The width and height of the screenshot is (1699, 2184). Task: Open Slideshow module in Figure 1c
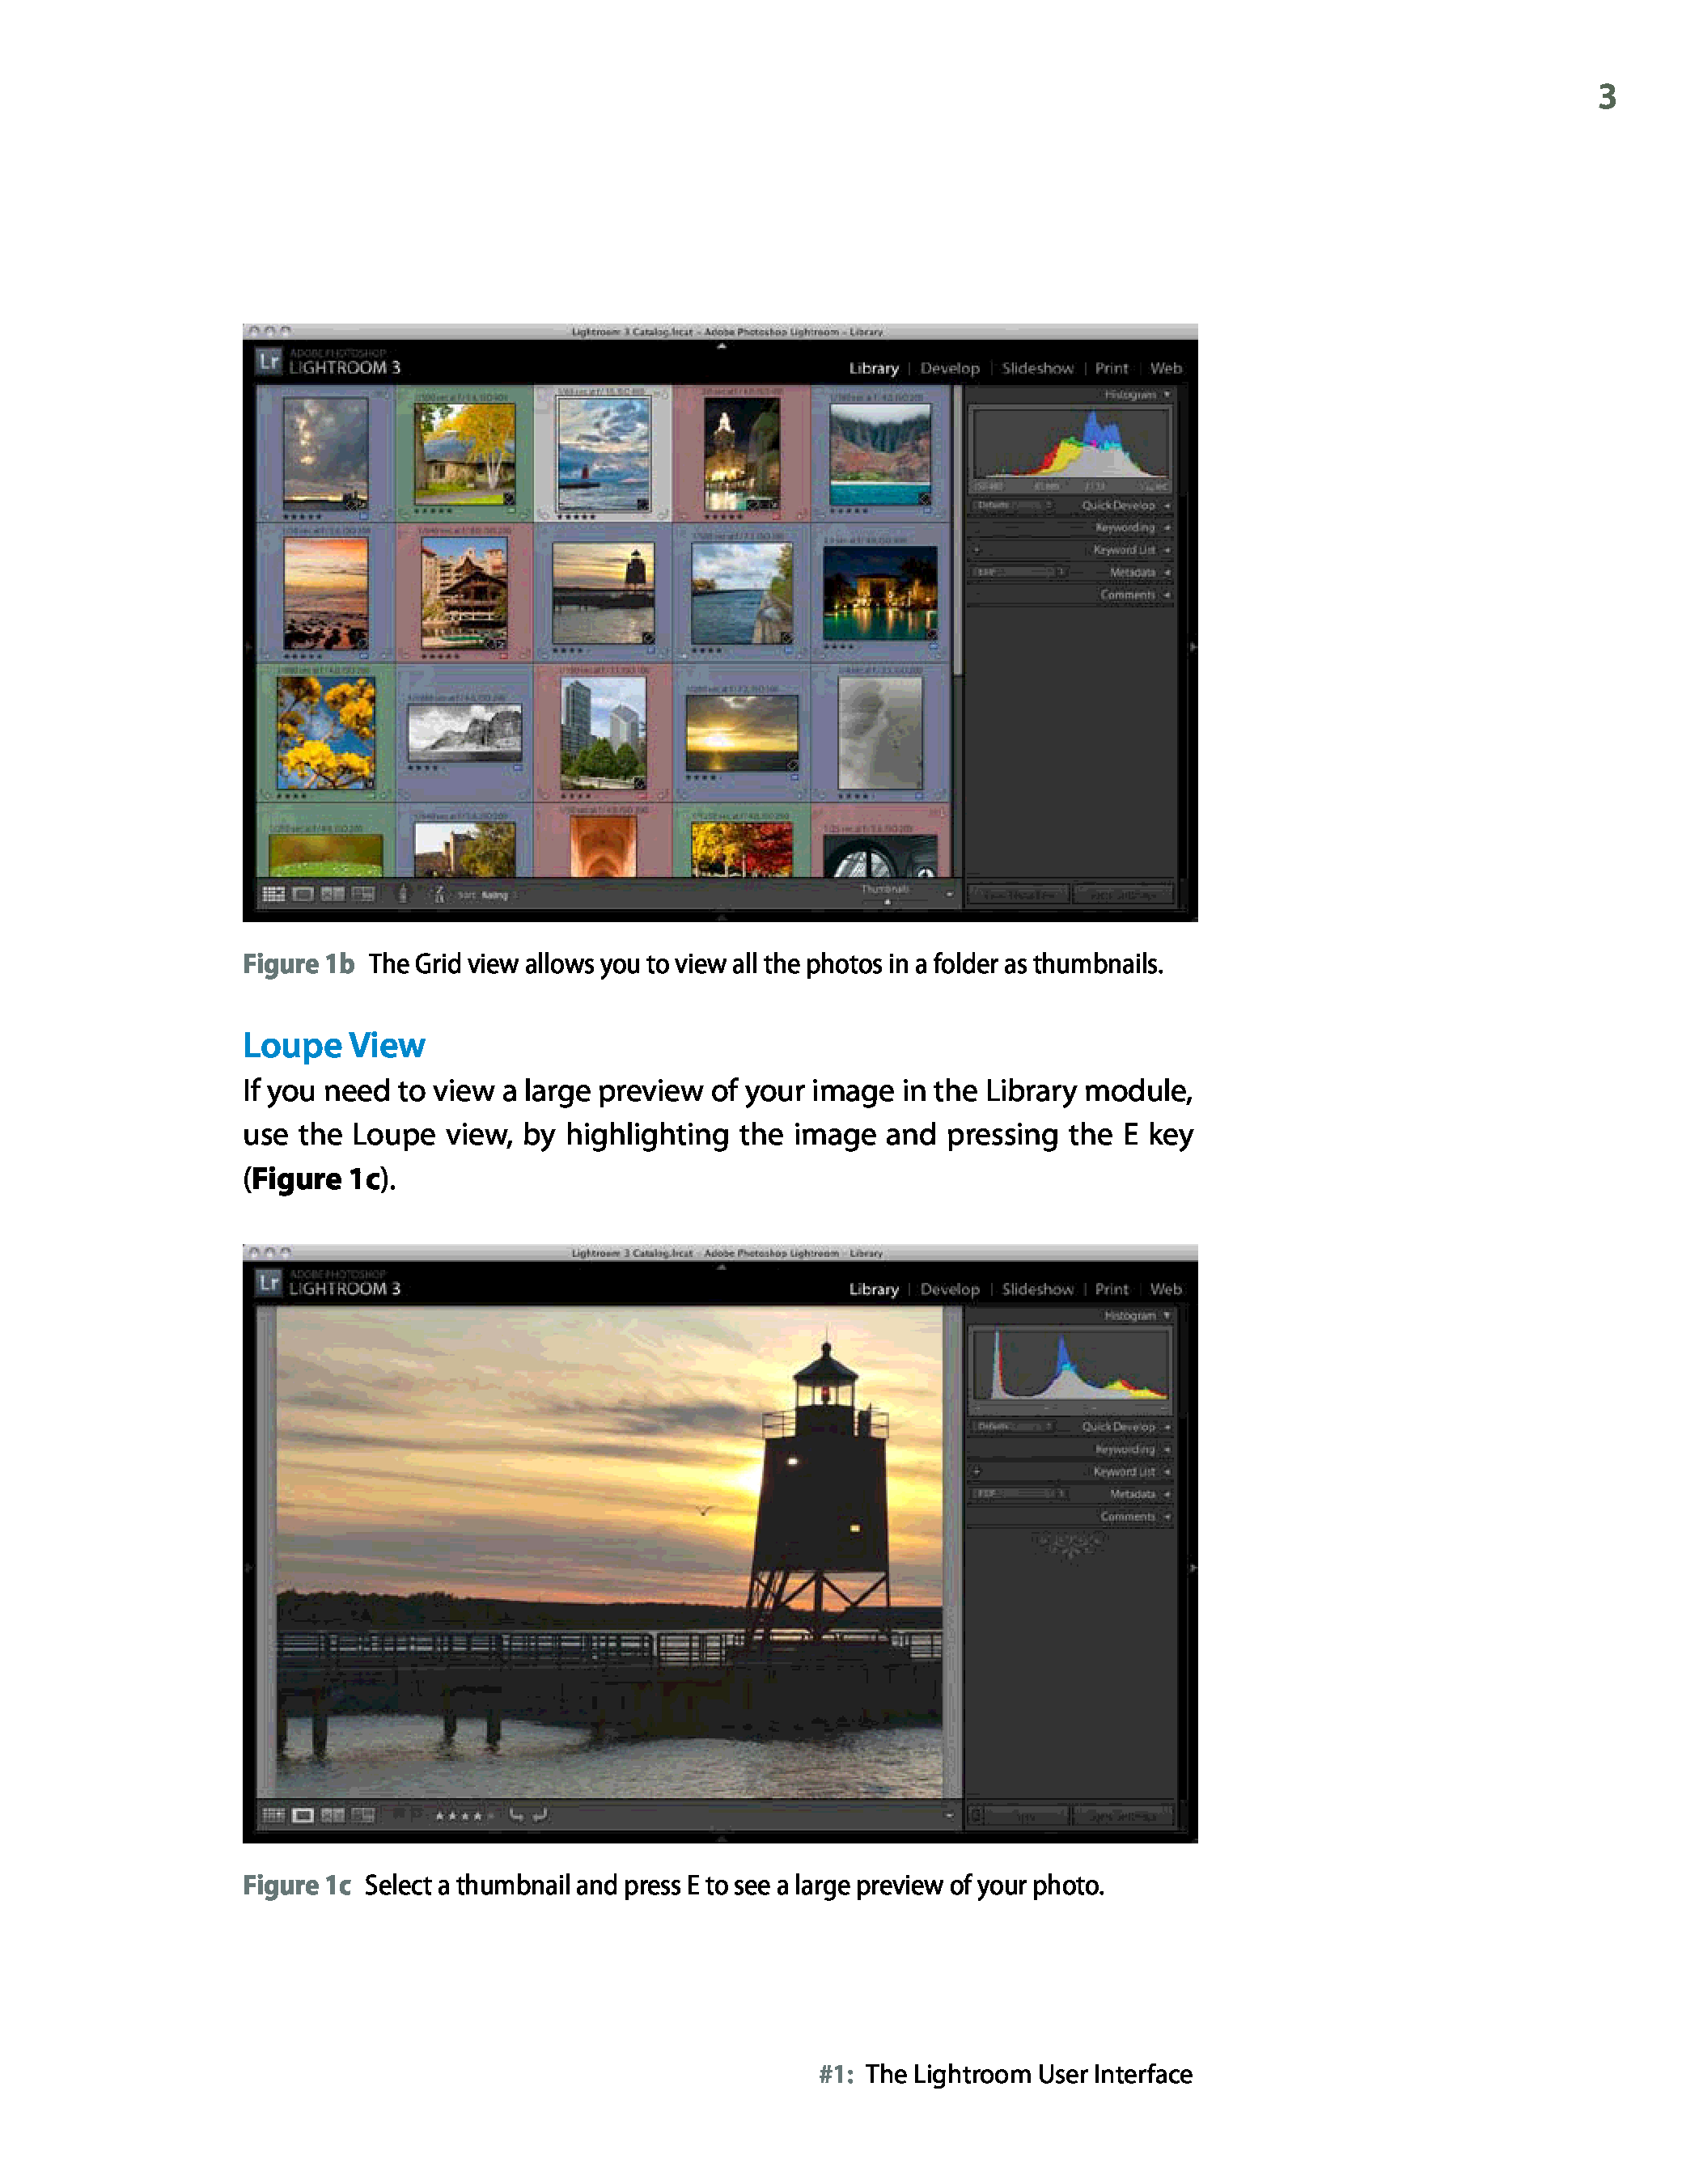tap(1037, 1290)
